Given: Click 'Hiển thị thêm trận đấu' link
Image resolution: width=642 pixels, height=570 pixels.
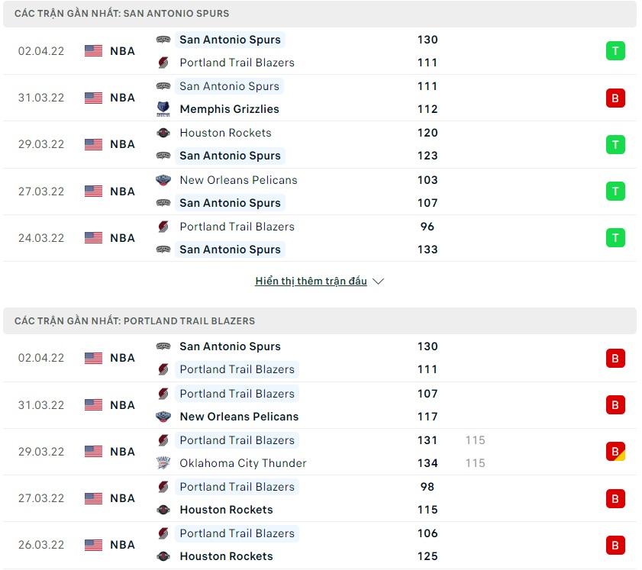Looking at the screenshot, I should (x=311, y=282).
